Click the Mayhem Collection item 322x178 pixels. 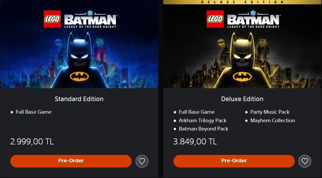coord(272,120)
